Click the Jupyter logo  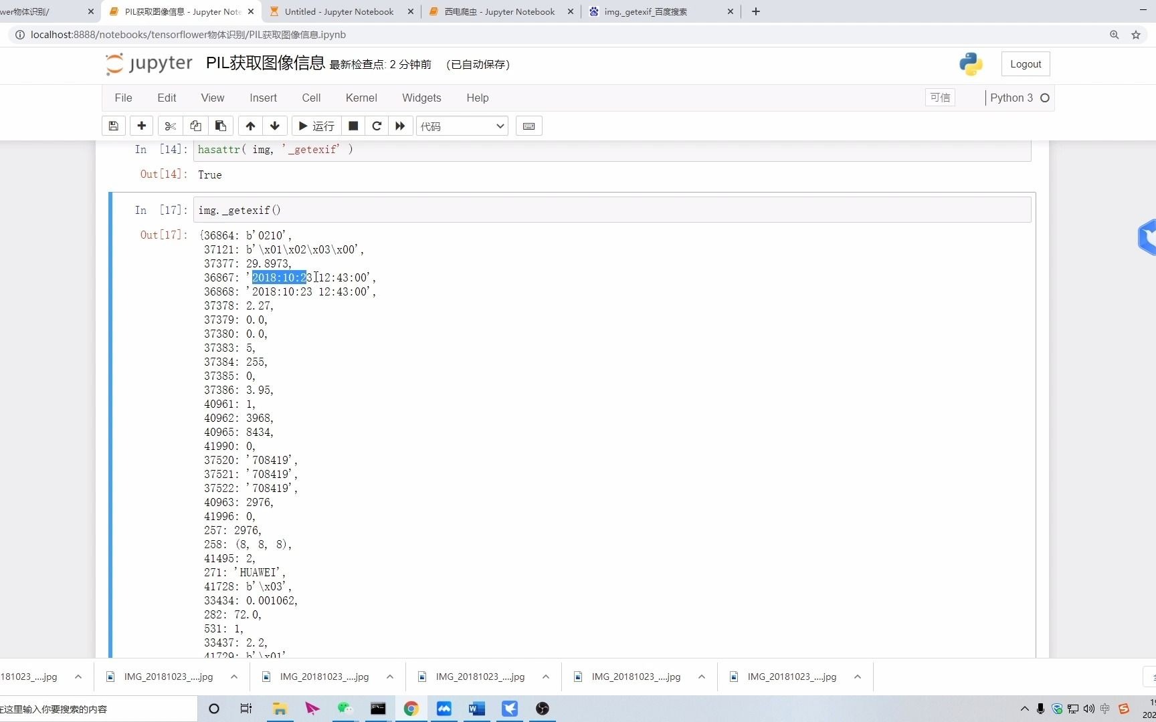coord(149,64)
